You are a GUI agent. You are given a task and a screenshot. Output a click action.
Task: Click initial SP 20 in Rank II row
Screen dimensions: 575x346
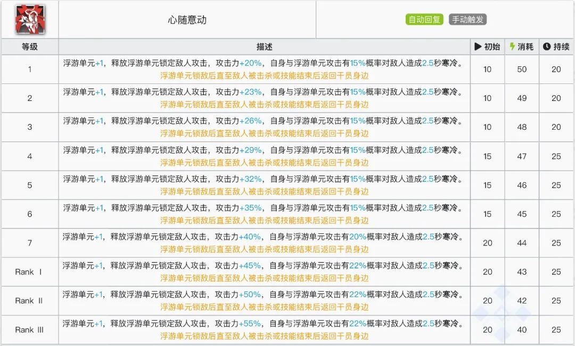click(x=487, y=301)
